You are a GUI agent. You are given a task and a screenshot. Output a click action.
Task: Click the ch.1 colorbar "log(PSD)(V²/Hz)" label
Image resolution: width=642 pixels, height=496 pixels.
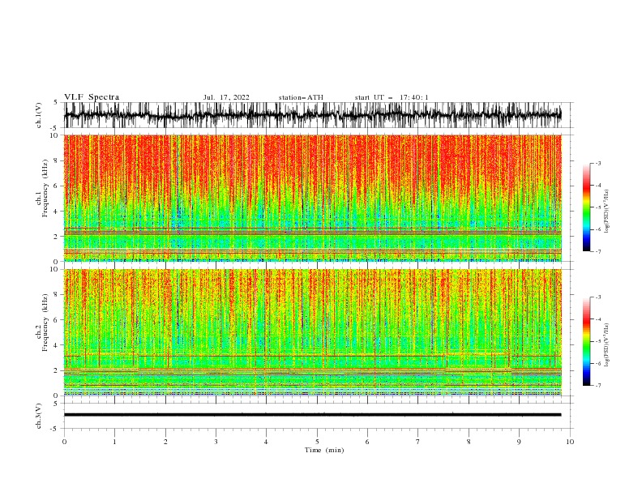pyautogui.click(x=607, y=212)
